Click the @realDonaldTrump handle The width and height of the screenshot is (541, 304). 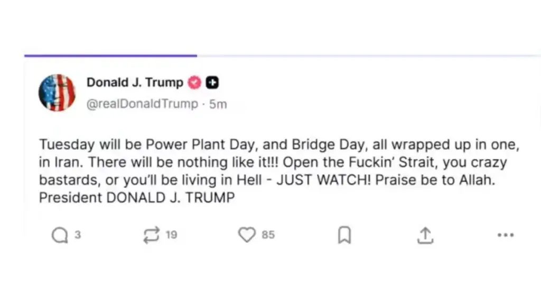click(x=142, y=104)
